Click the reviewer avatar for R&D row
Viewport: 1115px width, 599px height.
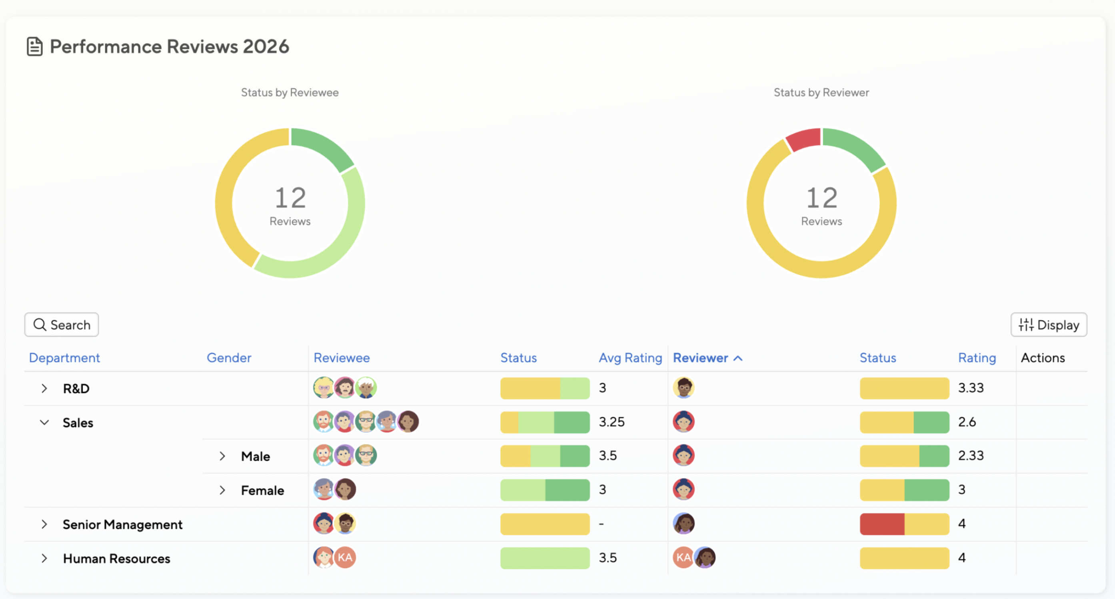coord(683,388)
